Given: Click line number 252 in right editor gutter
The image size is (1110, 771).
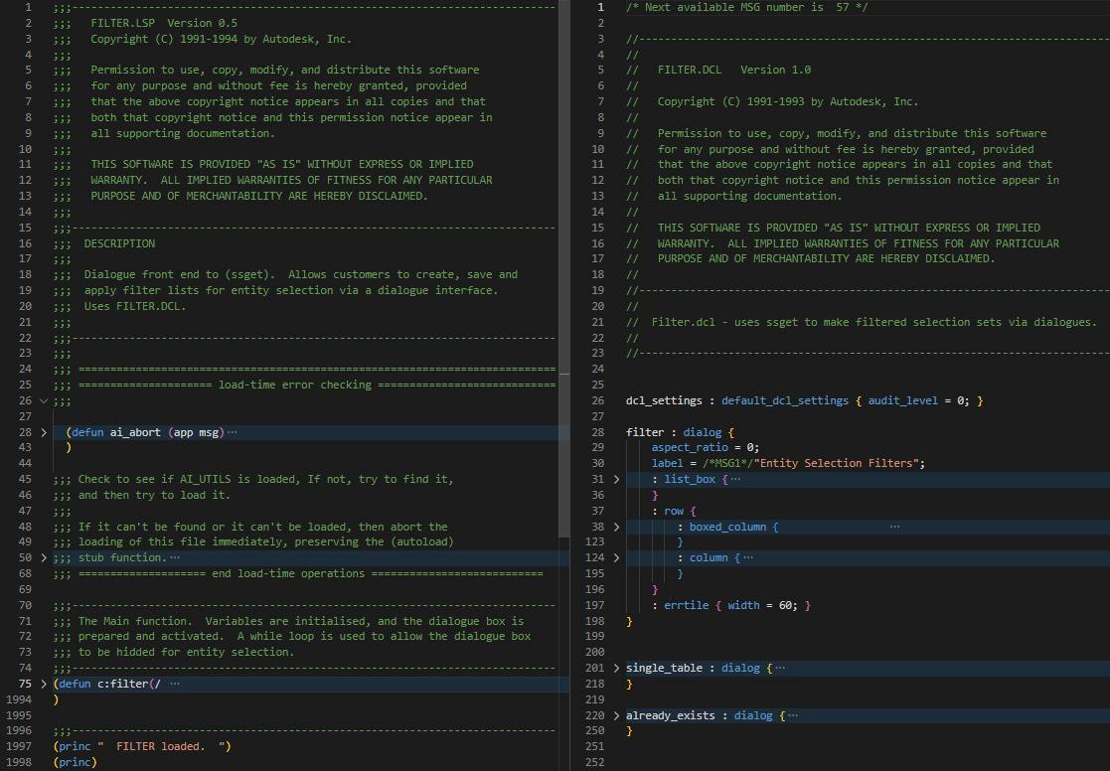Looking at the screenshot, I should pos(594,762).
